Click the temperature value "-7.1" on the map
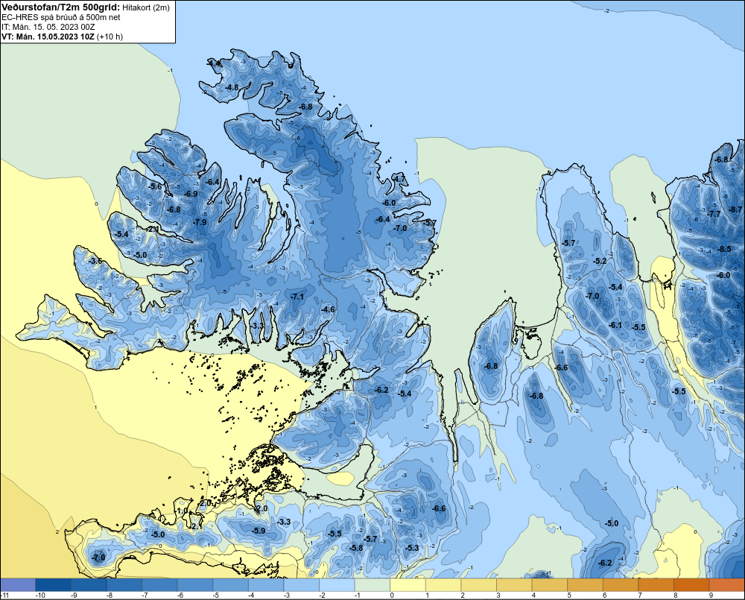745x600 pixels. click(x=297, y=297)
